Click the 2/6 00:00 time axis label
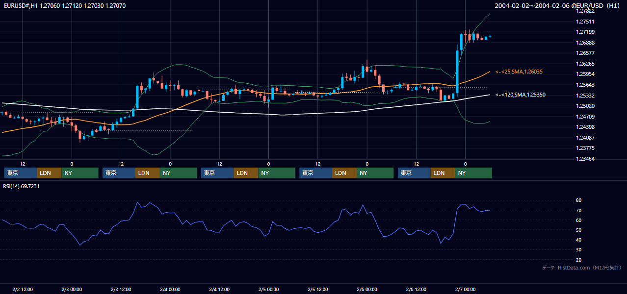Screen dimensions: 627x294 pos(367,289)
